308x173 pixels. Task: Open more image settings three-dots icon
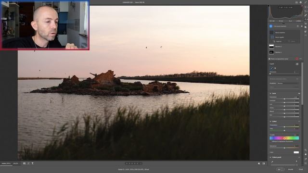(x=306, y=35)
